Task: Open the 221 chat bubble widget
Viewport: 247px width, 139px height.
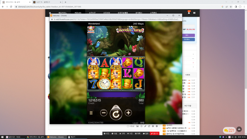Action: pyautogui.click(x=229, y=131)
